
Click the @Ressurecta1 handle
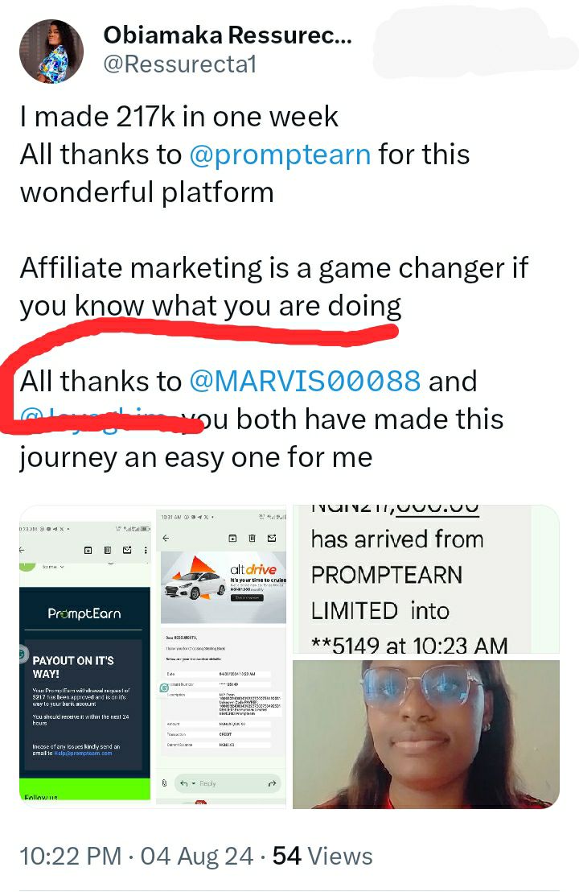(179, 64)
